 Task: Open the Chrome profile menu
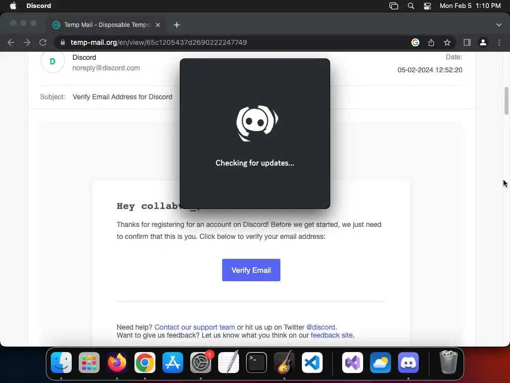click(483, 42)
